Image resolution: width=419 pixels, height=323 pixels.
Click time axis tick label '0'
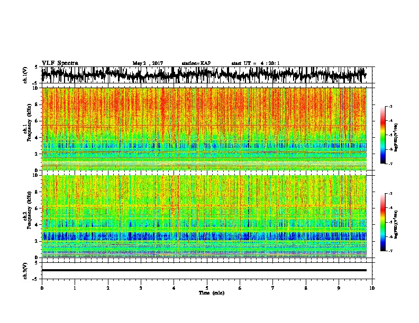click(42, 288)
